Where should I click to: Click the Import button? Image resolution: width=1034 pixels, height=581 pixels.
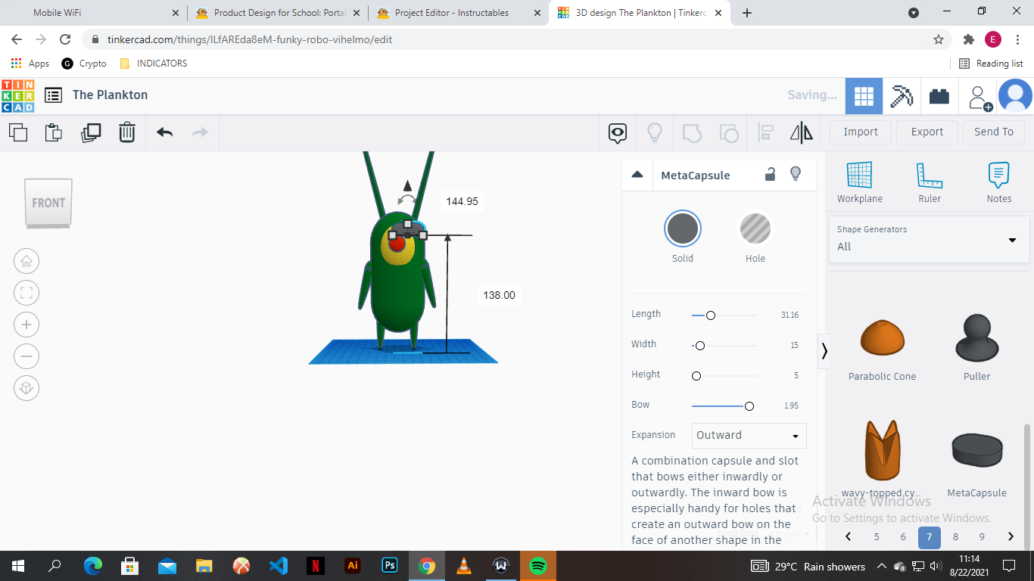point(861,132)
